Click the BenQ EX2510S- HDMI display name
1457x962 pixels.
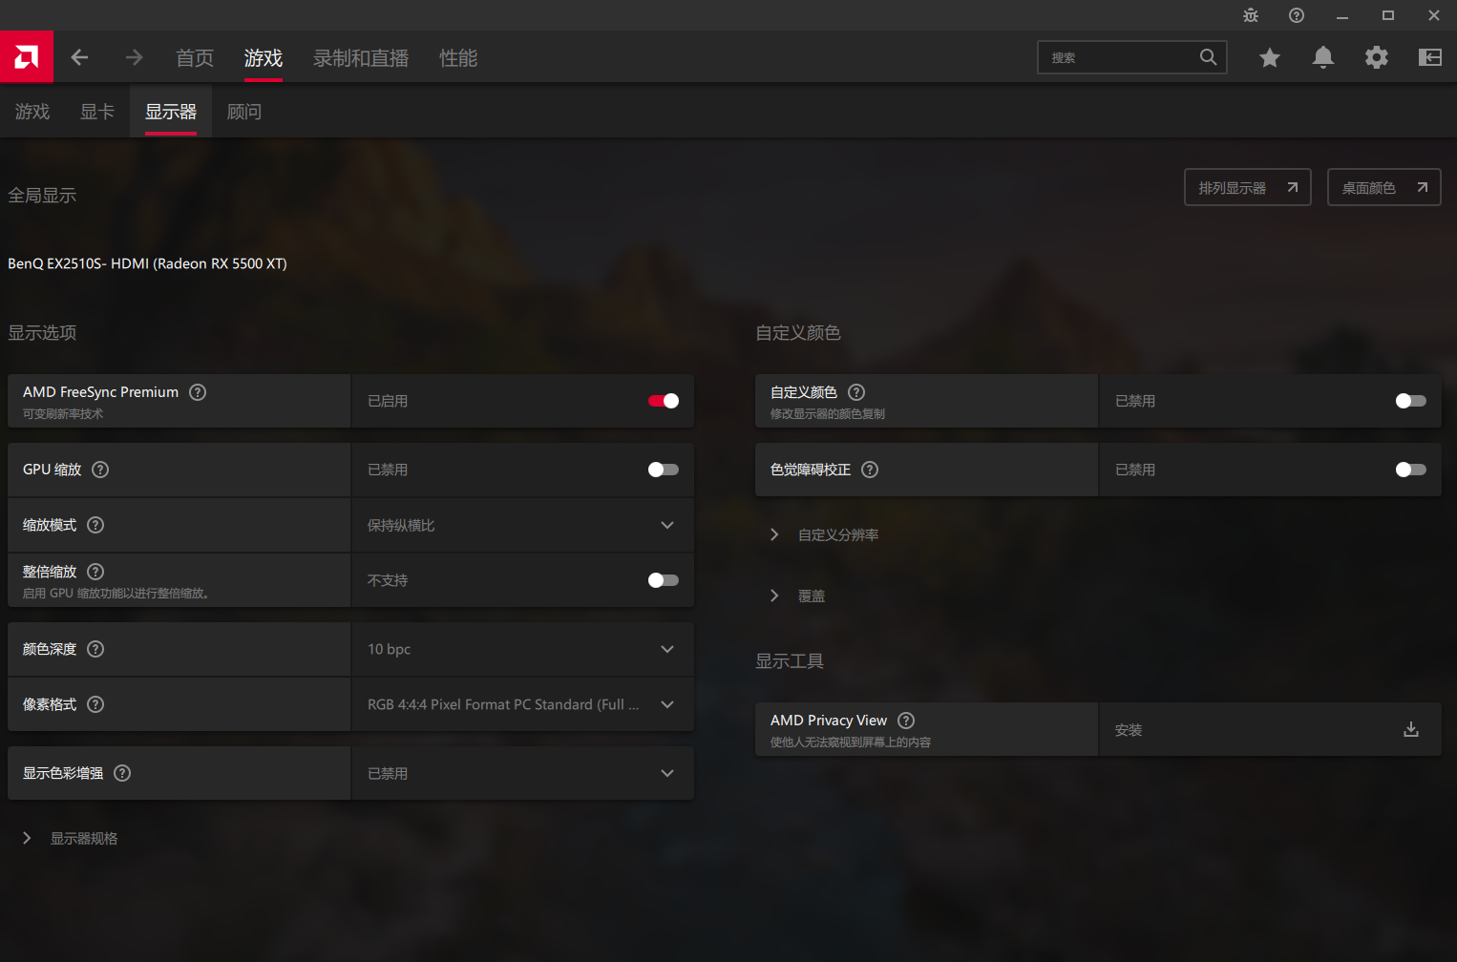click(x=147, y=263)
